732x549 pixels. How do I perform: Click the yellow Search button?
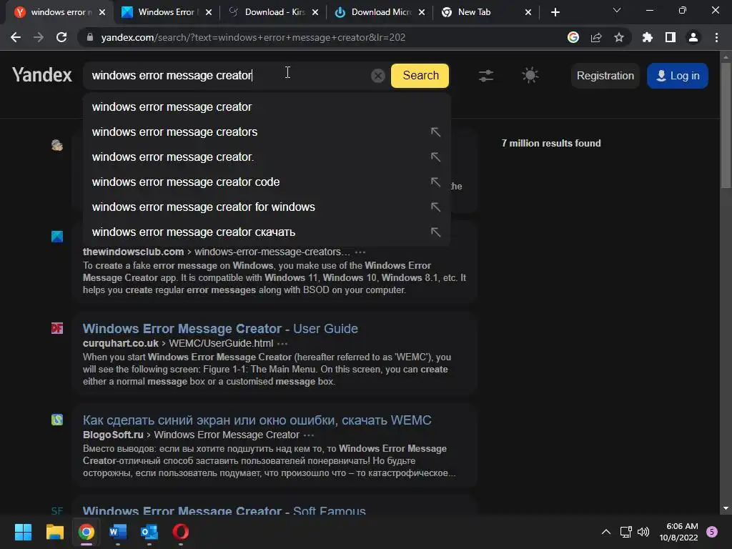tap(420, 76)
